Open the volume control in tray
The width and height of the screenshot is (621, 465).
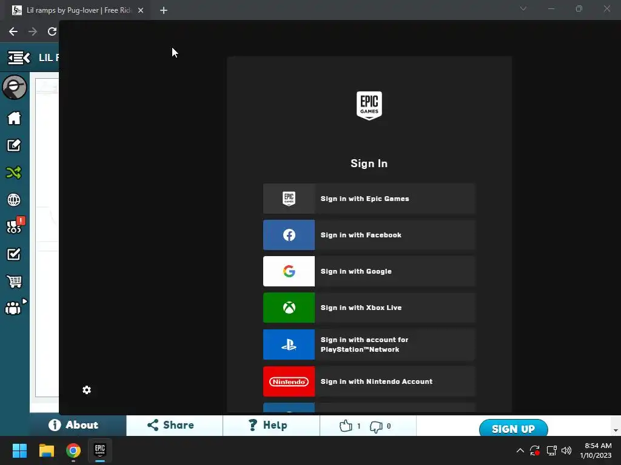coord(566,450)
